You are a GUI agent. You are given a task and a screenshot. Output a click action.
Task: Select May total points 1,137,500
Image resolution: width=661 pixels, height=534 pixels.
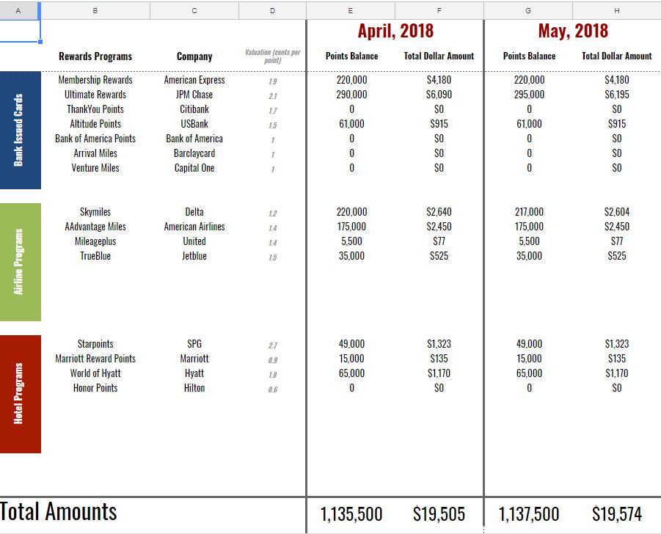pos(529,514)
